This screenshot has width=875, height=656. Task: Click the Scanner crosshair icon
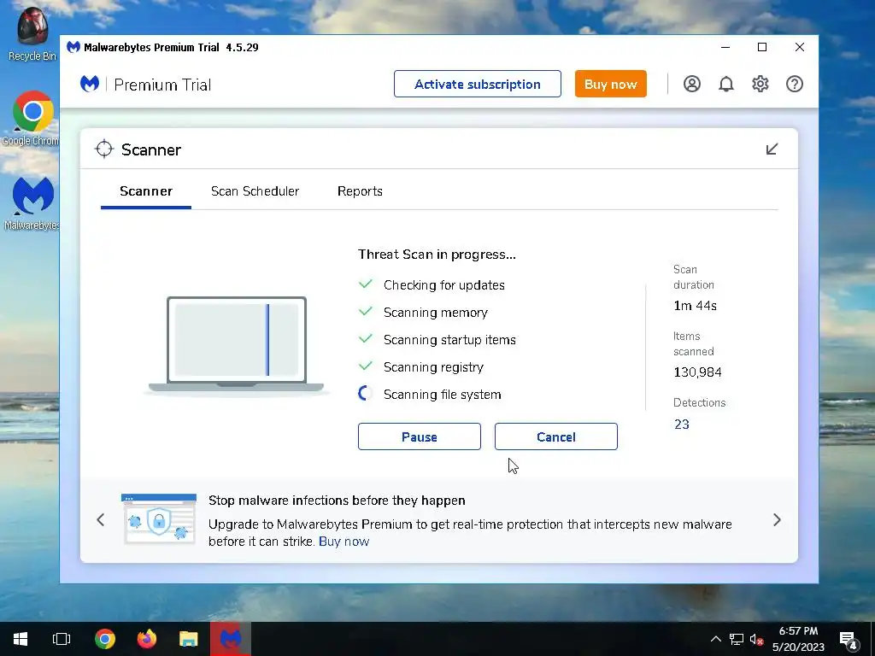[x=104, y=149]
